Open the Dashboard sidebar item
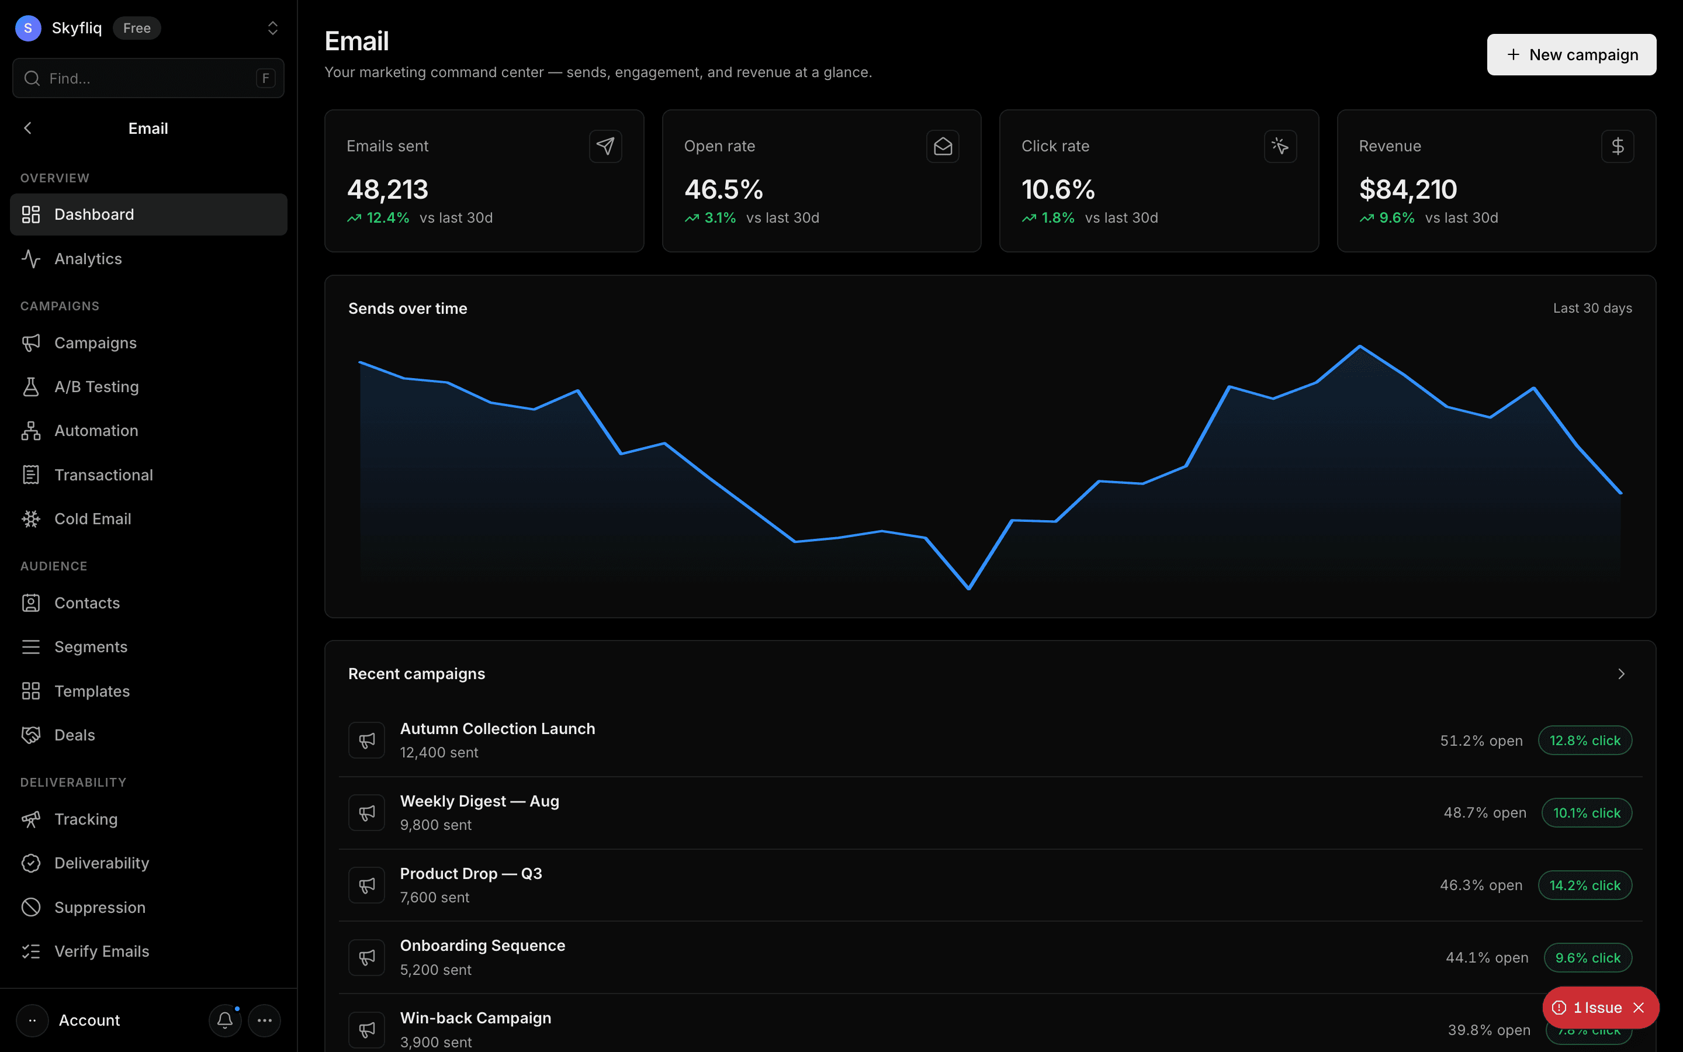The image size is (1683, 1052). coord(148,214)
